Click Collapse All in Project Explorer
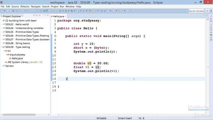The width and height of the screenshot is (213, 120). pos(34,15)
